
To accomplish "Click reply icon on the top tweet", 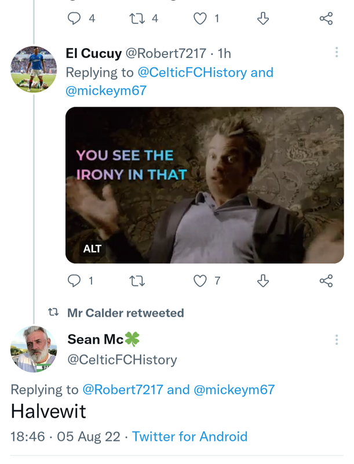I will point(74,19).
